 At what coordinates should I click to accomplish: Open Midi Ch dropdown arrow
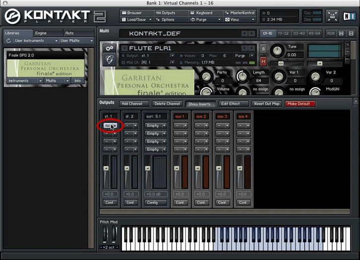tap(173, 62)
